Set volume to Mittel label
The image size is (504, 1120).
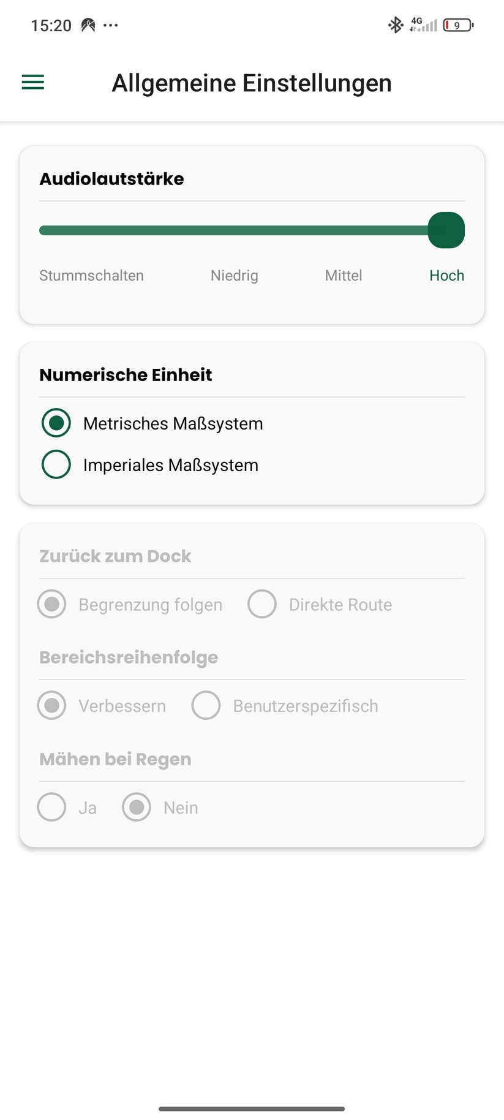(x=343, y=276)
